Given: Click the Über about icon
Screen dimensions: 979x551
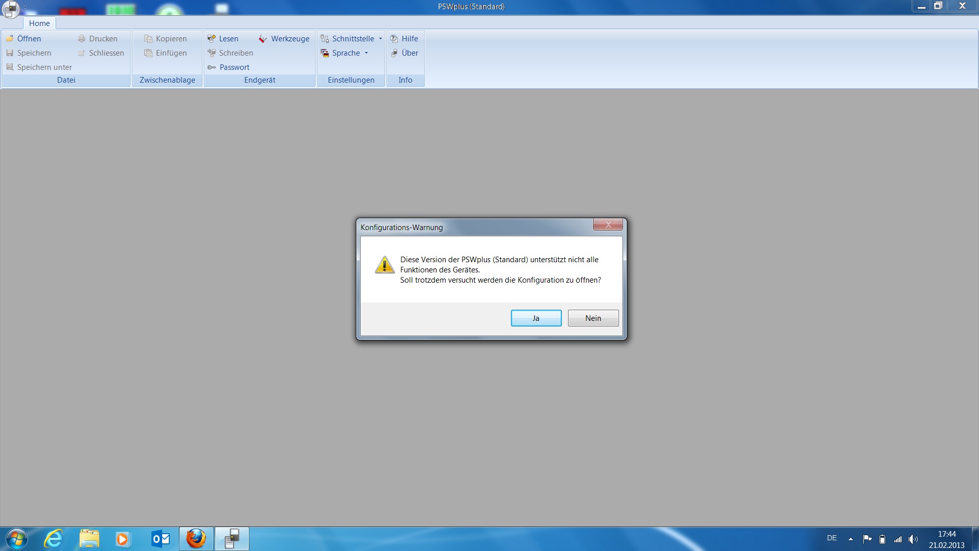Looking at the screenshot, I should (x=394, y=53).
